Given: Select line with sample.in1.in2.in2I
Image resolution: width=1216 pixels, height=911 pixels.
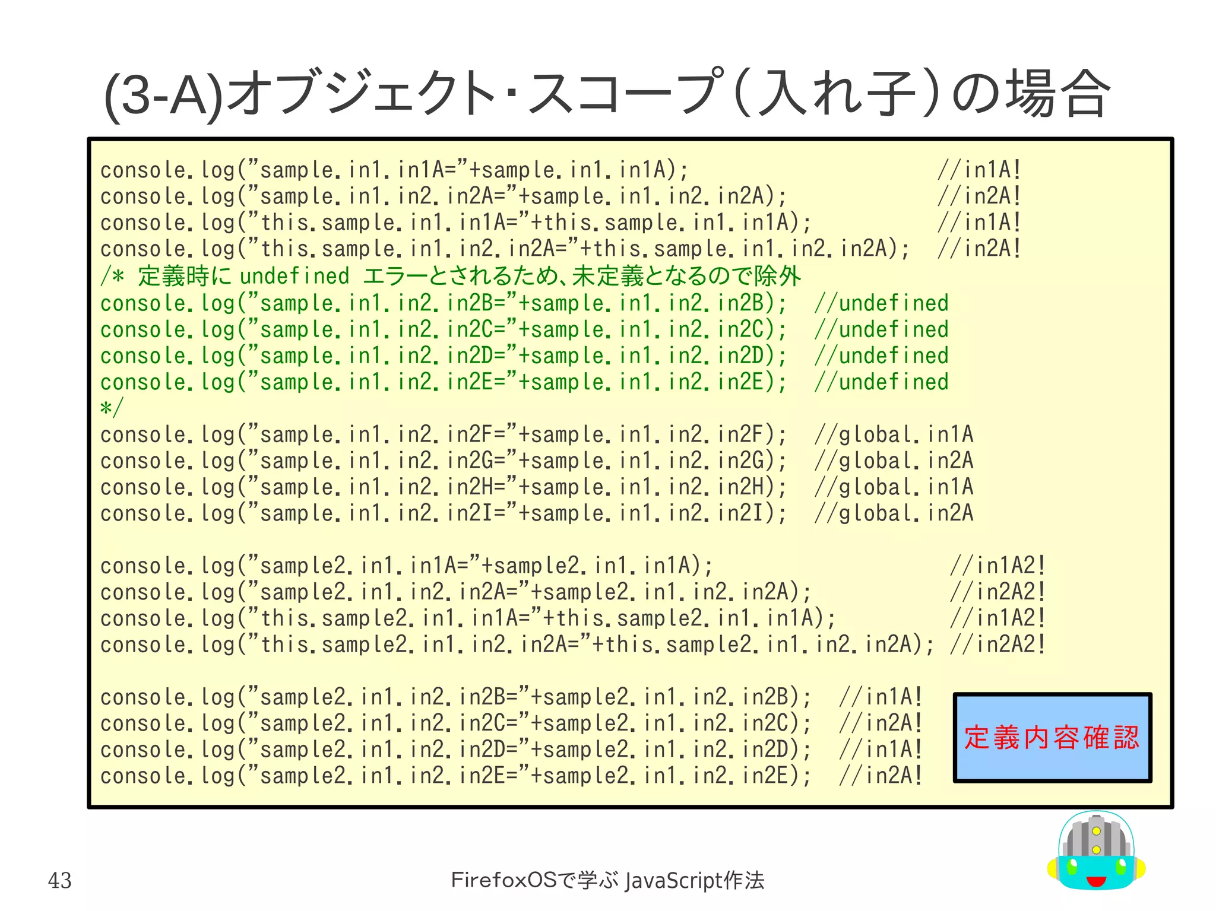Looking at the screenshot, I should 537,513.
